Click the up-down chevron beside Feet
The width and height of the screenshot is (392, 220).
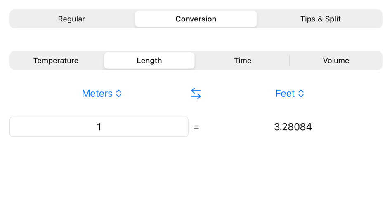click(301, 94)
